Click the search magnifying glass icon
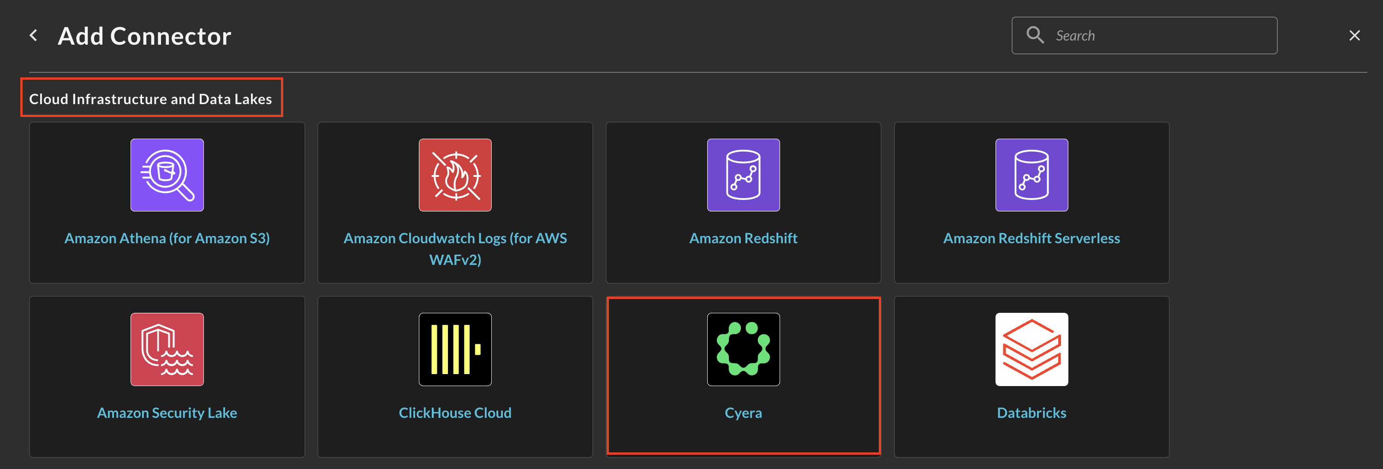Image resolution: width=1383 pixels, height=469 pixels. tap(1035, 35)
